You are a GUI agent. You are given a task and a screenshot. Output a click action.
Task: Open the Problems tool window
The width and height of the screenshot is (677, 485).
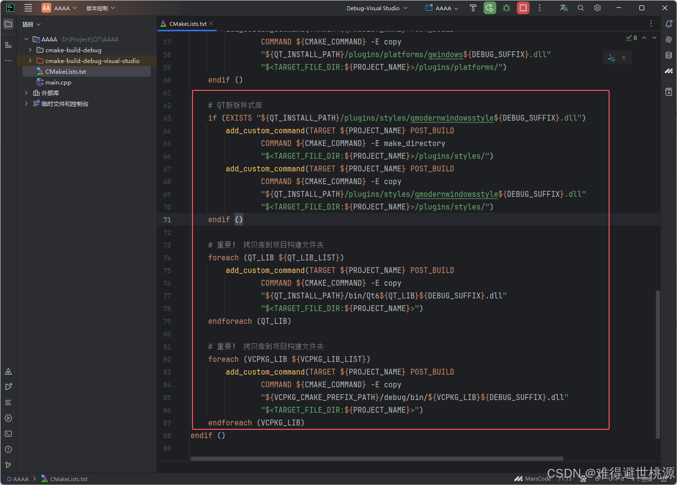click(8, 449)
